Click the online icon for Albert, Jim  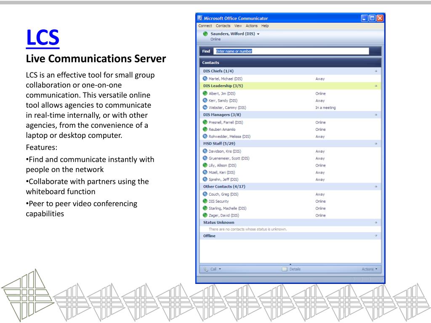click(x=205, y=93)
